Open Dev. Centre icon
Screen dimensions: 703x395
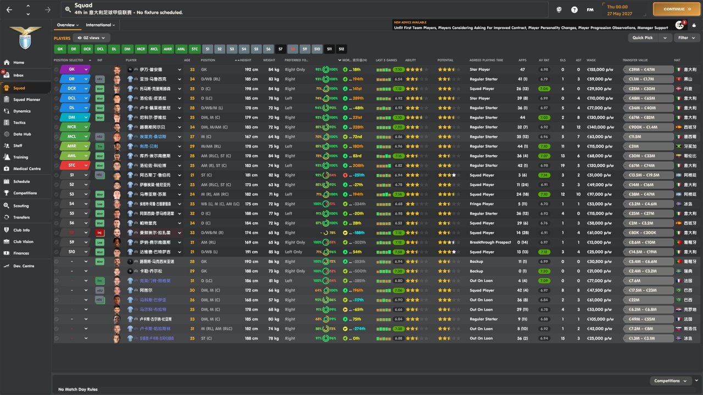pos(7,266)
